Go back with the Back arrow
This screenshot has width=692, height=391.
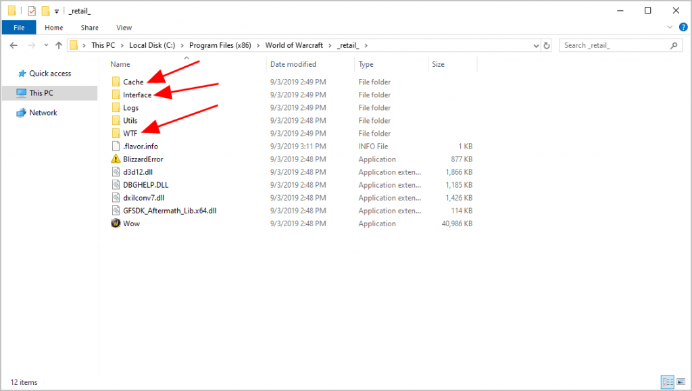[x=14, y=45]
